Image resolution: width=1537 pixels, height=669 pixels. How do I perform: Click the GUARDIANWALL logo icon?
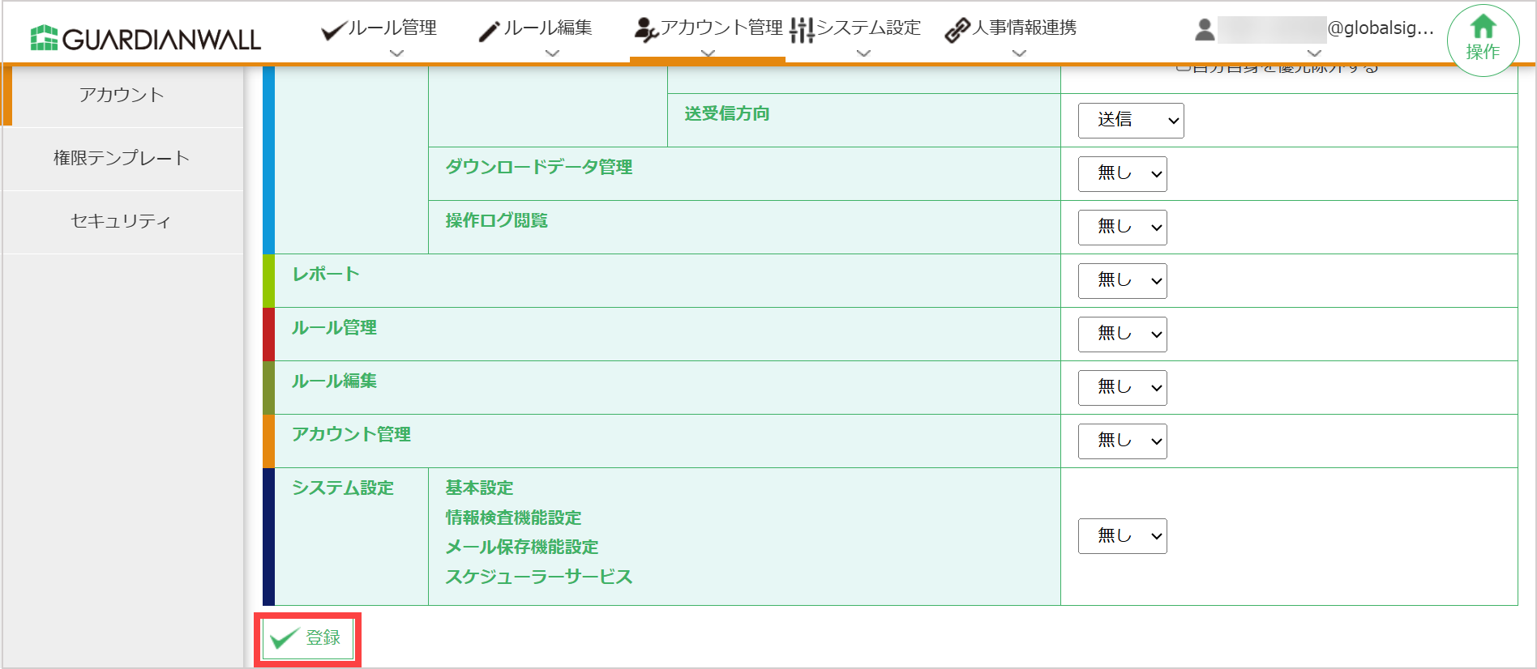coord(44,38)
